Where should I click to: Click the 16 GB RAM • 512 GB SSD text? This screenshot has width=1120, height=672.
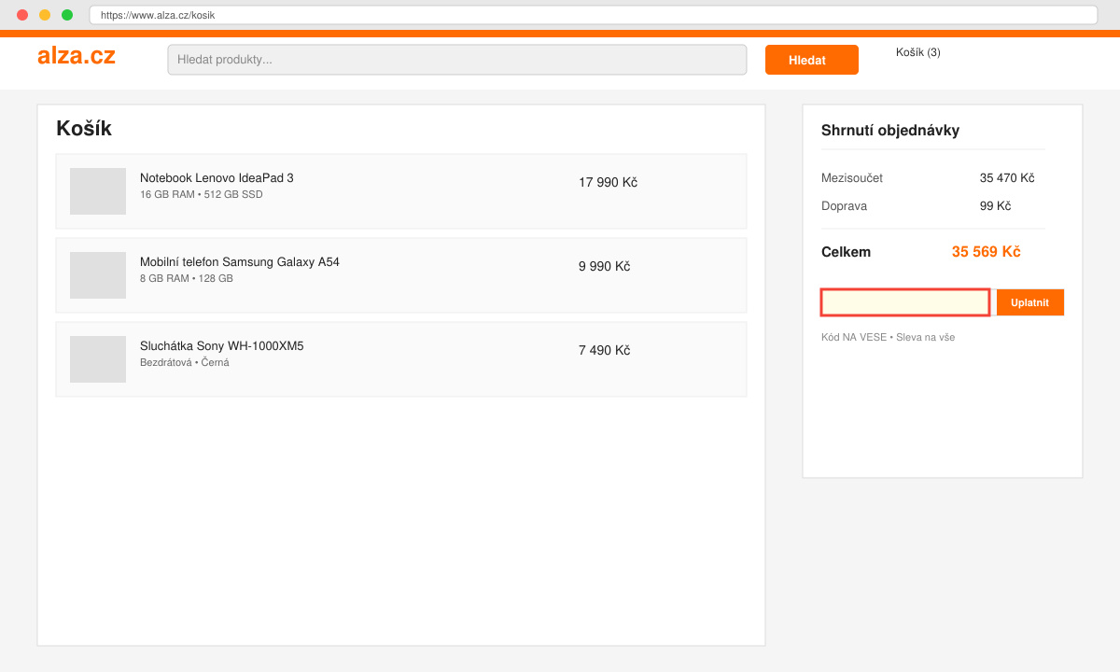tap(202, 194)
